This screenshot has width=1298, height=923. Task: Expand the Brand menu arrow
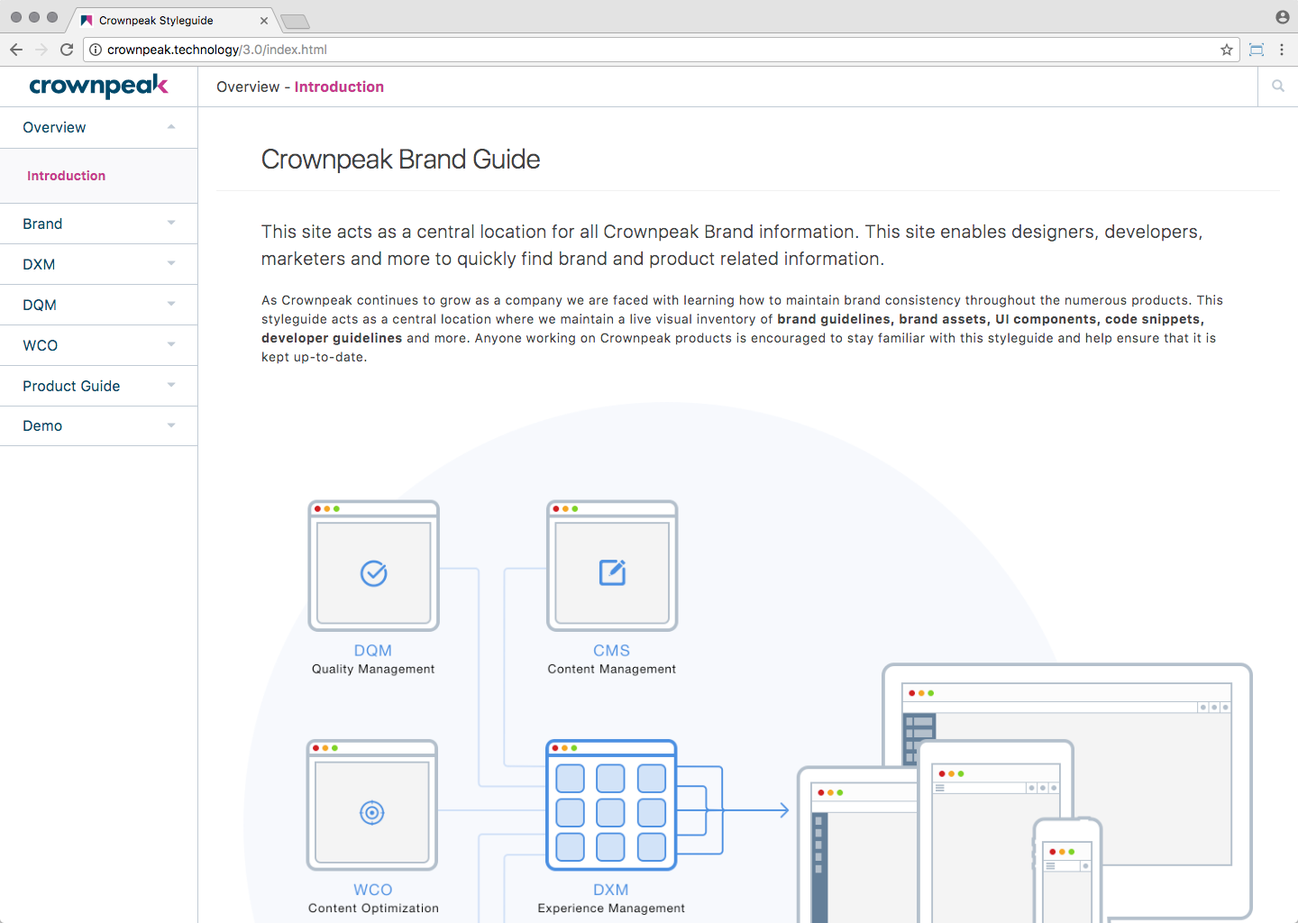(x=171, y=223)
